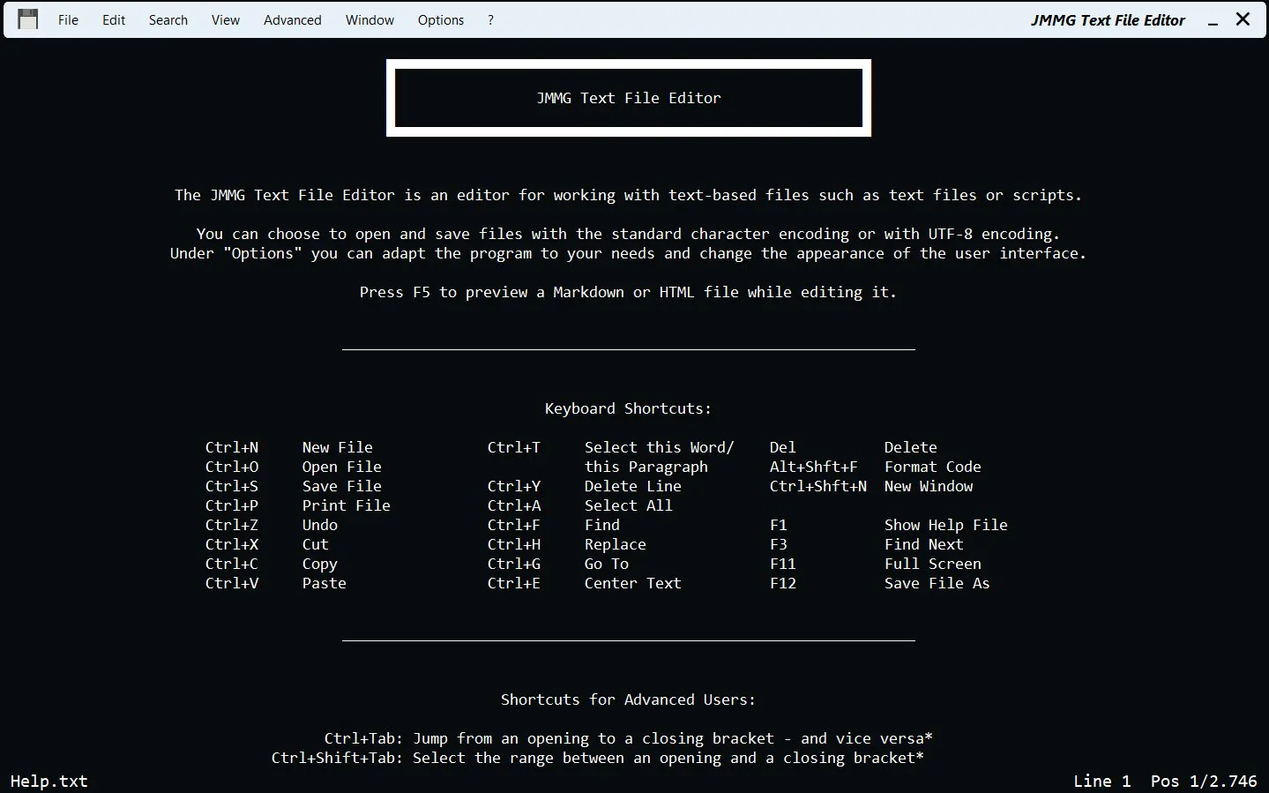Click the 'Ctrl+Shift+Tab:' line
This screenshot has height=793, width=1269.
point(598,758)
